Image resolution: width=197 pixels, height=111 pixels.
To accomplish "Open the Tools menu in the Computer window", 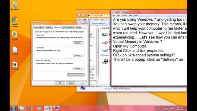I will point(96,20).
